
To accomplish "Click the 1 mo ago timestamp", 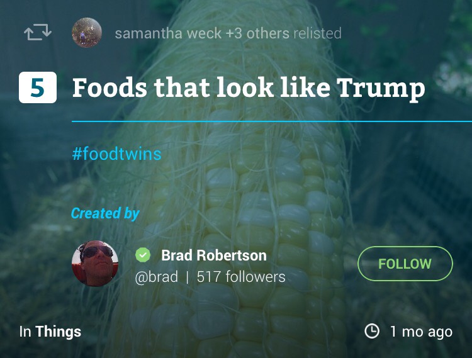I will tap(421, 332).
